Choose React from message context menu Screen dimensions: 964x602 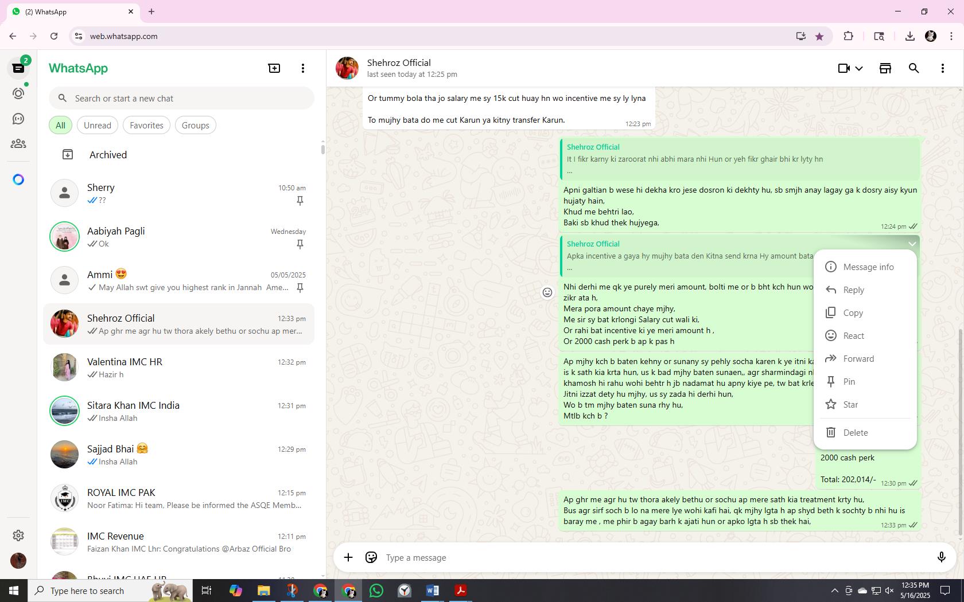click(865, 336)
